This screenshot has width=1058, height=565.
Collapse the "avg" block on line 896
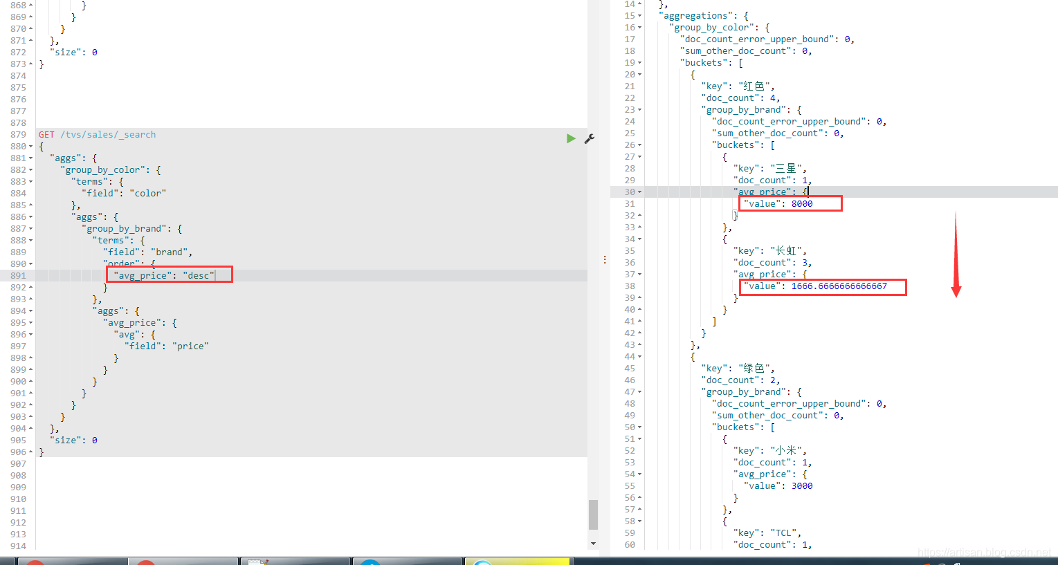[31, 335]
